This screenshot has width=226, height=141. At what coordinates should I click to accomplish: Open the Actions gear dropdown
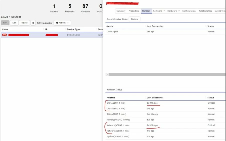click(x=62, y=23)
